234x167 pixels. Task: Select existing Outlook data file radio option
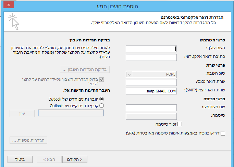pos(102,105)
